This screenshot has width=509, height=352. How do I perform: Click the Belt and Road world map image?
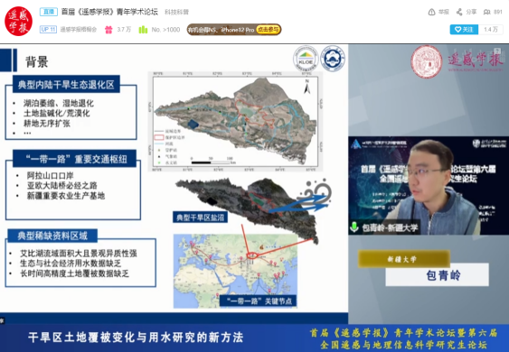tap(235, 271)
